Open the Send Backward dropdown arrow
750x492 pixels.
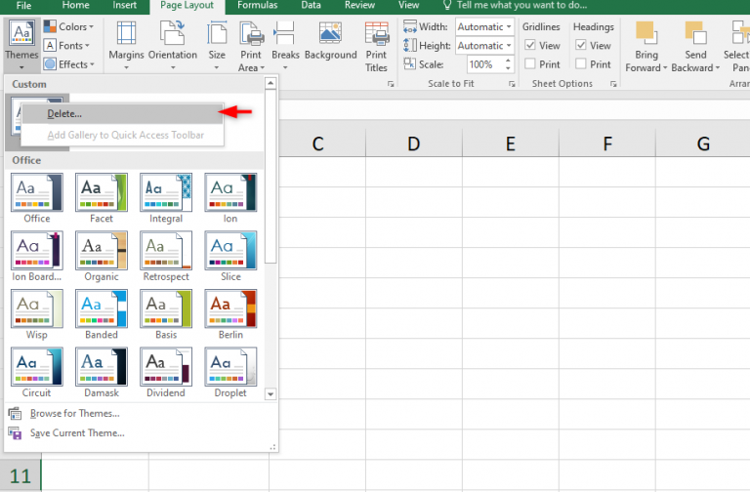coord(717,68)
